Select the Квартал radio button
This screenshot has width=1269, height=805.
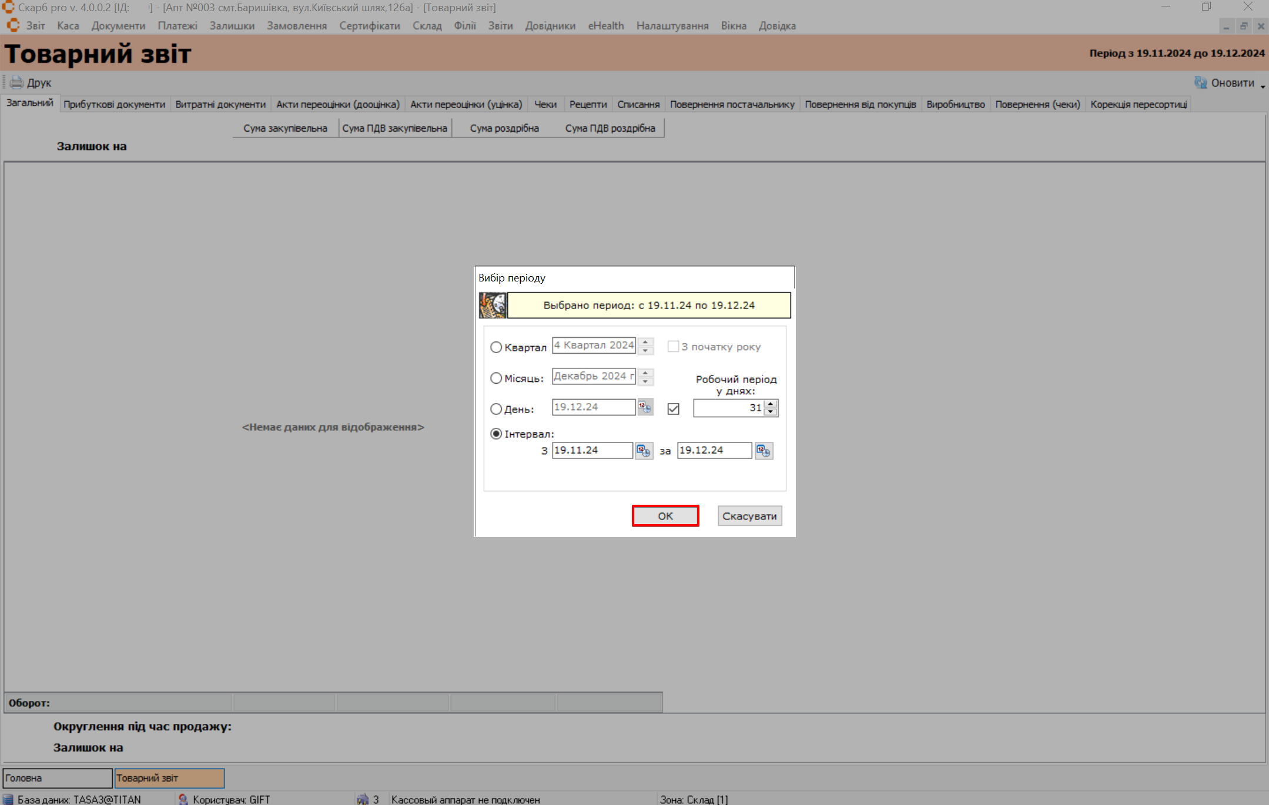pyautogui.click(x=496, y=347)
